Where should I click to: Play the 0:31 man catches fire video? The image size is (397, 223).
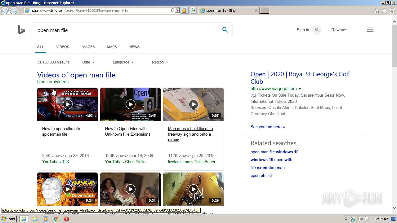pos(130,189)
